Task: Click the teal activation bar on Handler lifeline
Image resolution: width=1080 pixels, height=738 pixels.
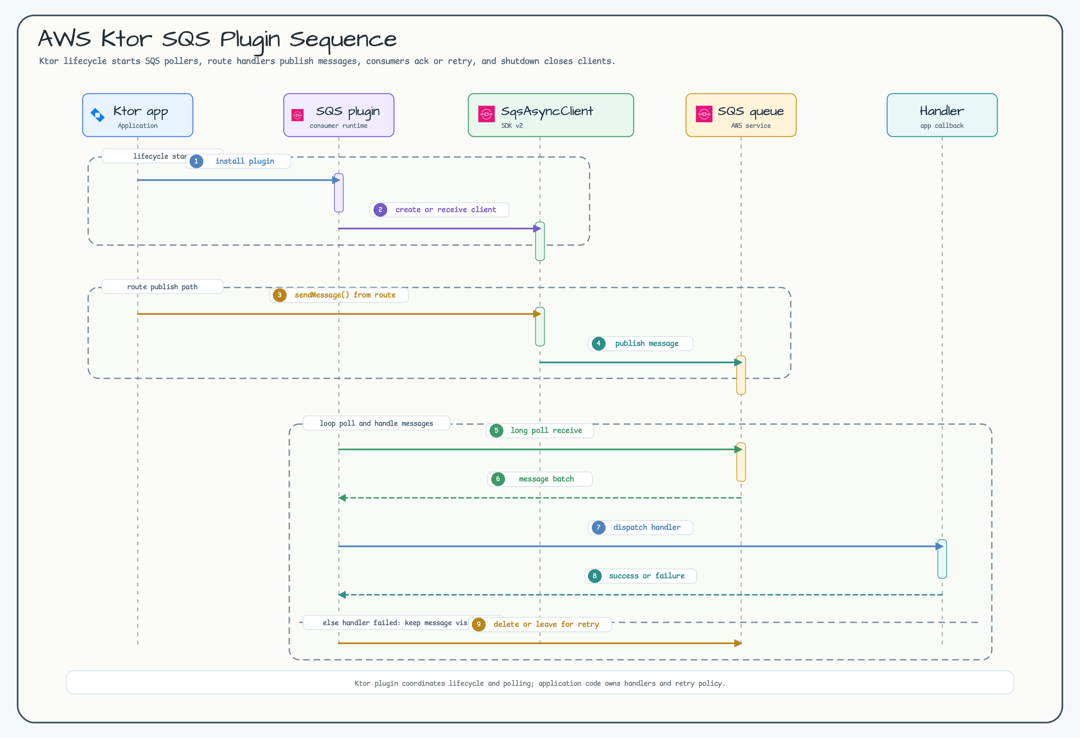Action: (x=942, y=559)
